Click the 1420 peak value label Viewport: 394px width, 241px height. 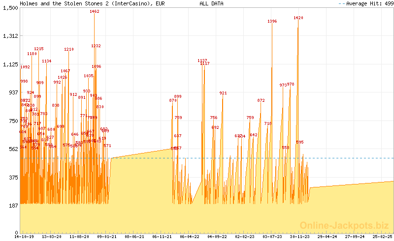pyautogui.click(x=298, y=18)
